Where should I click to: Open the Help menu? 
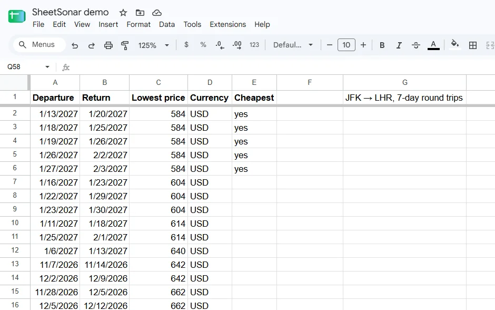tap(262, 24)
